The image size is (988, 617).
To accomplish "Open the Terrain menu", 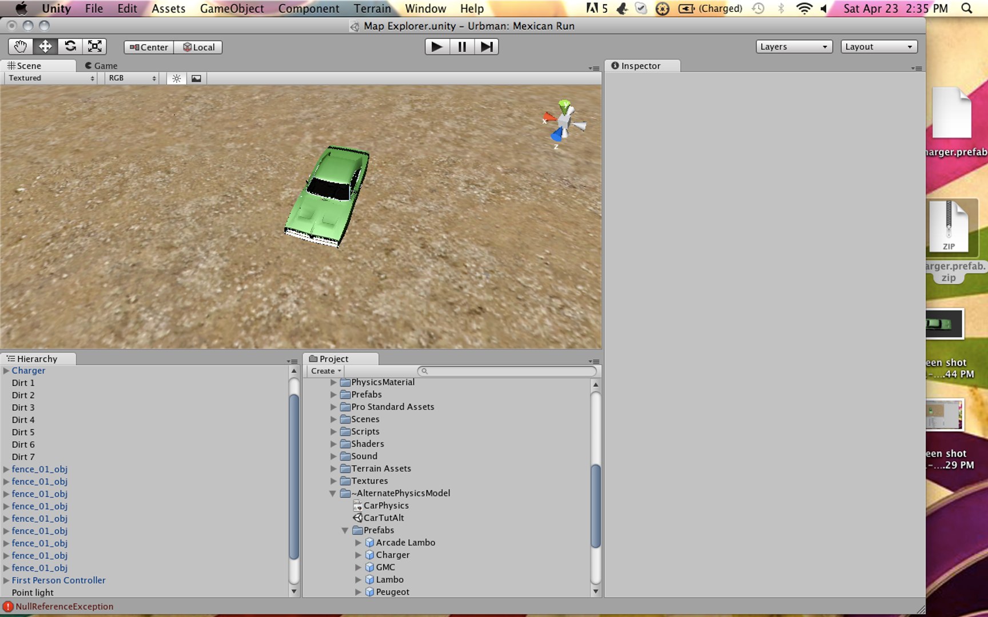I will (372, 9).
